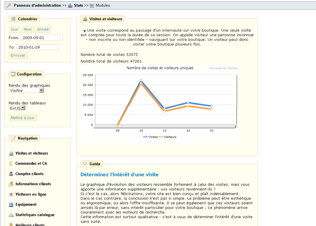This screenshot has width=316, height=226.
Task: Open Informations clients stats
Action: pos(33,184)
